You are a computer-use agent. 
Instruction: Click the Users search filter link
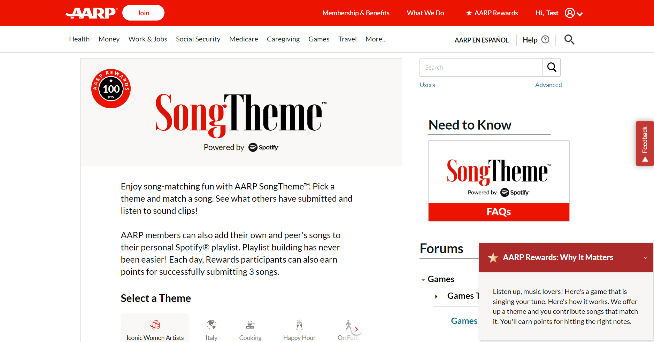point(427,85)
